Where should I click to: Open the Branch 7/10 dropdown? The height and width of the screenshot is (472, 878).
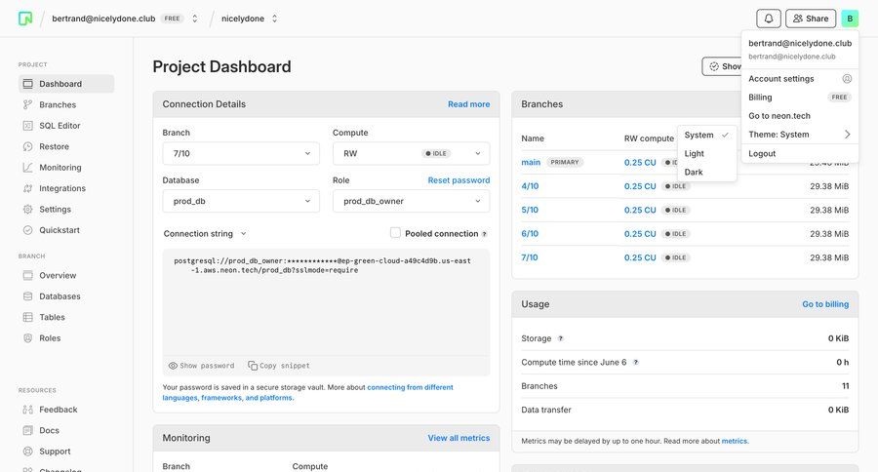(241, 153)
